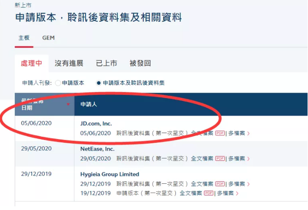Open NetEase 多檔案 link

pyautogui.click(x=237, y=158)
